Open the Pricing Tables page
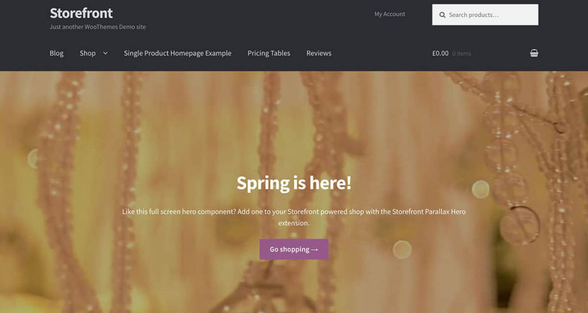 [269, 53]
